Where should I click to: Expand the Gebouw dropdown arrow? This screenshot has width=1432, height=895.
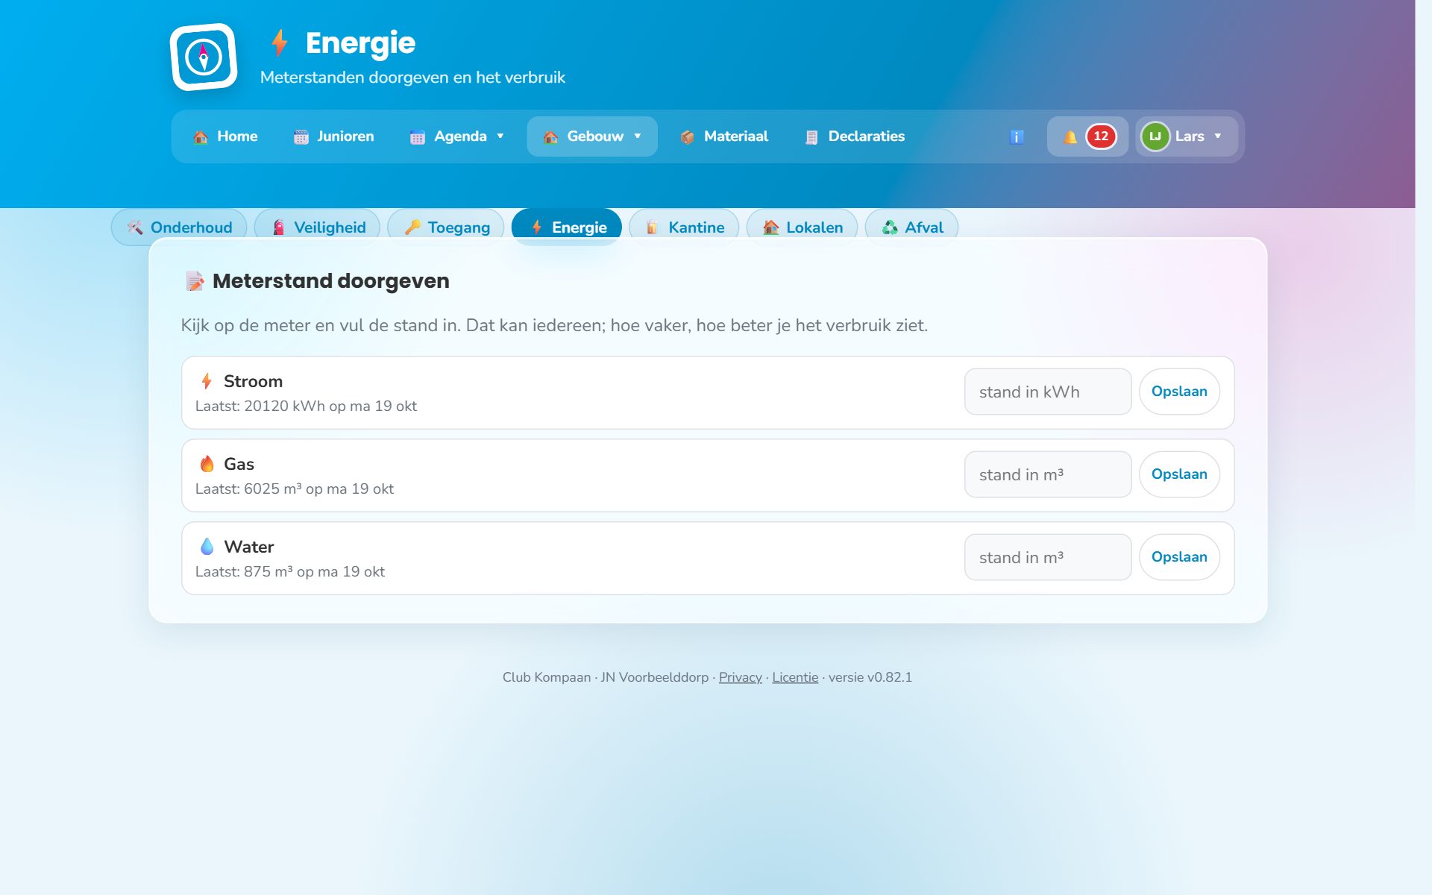638,136
